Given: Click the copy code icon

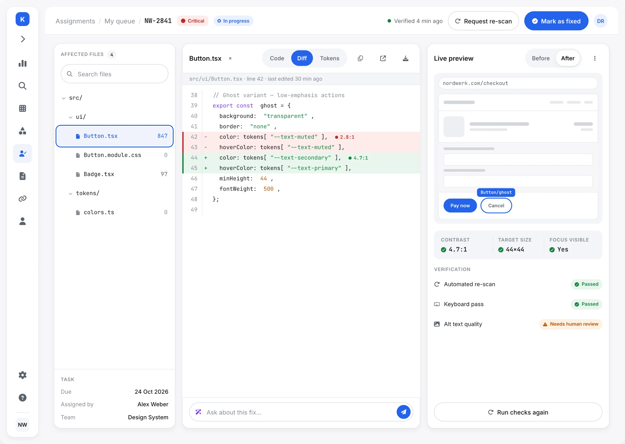Looking at the screenshot, I should (360, 58).
